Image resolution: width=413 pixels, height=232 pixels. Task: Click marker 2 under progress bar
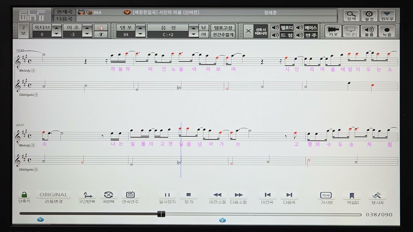point(222,220)
